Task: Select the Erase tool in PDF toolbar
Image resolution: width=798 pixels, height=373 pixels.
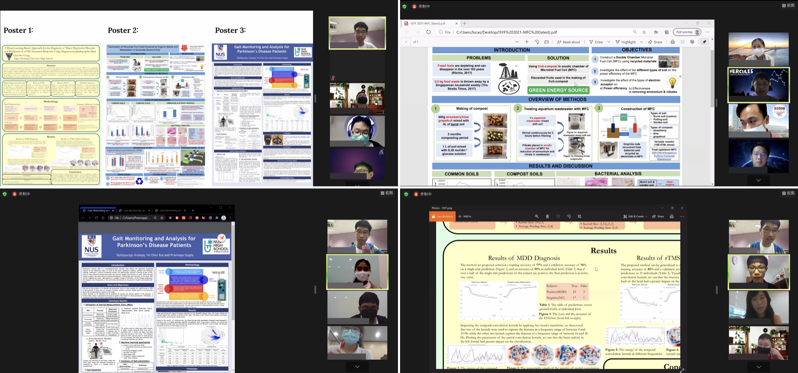Action: coord(655,42)
